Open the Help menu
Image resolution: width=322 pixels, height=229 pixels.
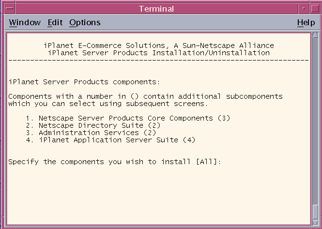(306, 22)
